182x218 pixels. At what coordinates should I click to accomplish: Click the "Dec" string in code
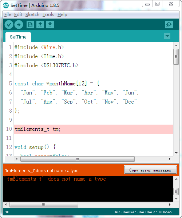click(x=129, y=102)
